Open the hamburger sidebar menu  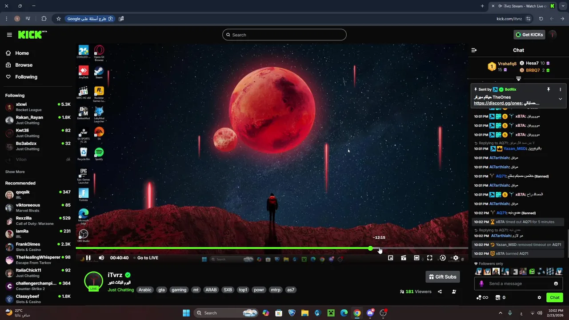pos(9,35)
